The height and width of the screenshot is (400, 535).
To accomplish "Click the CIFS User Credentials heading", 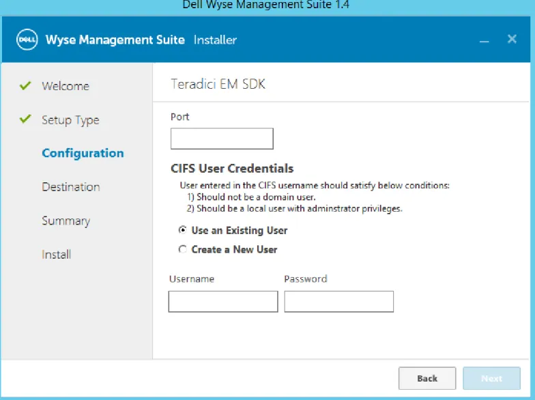I will click(x=232, y=168).
